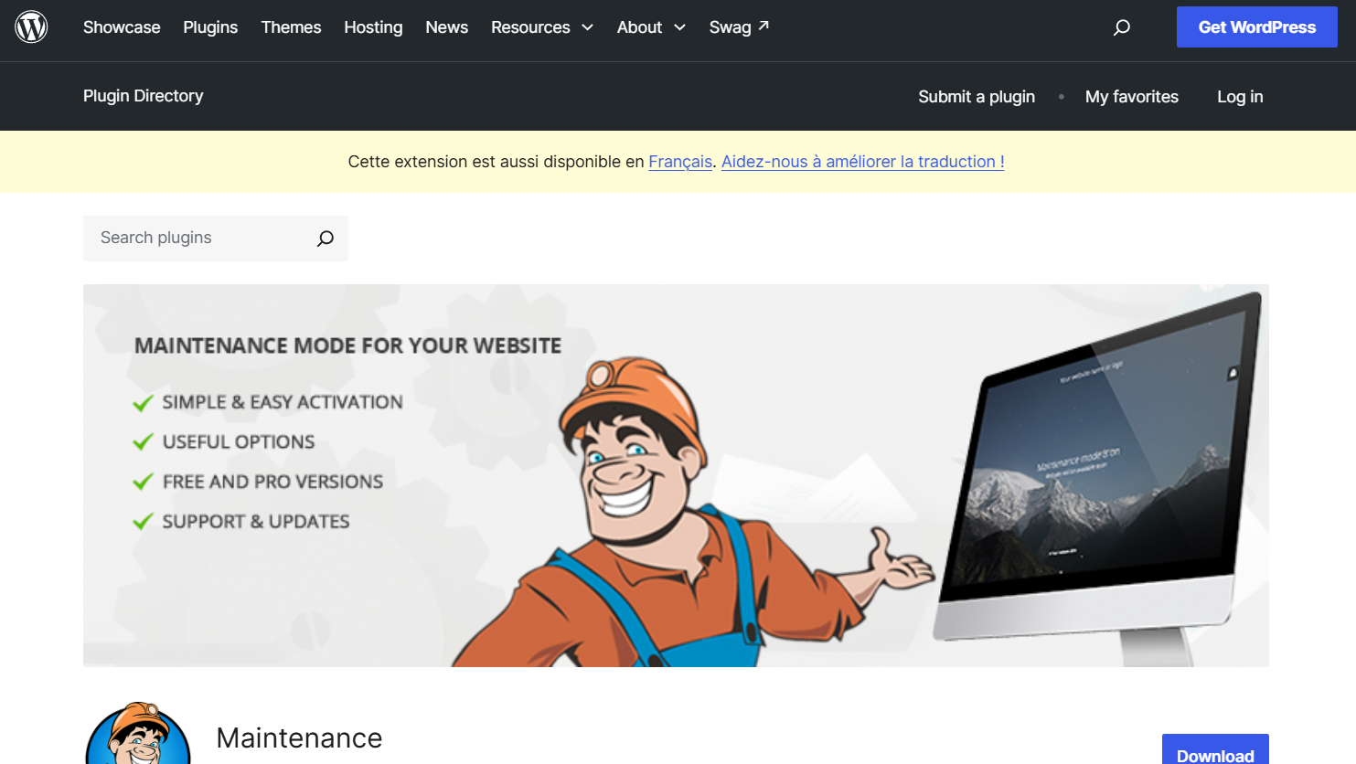Submit search with the plugin search icon
Viewport: 1356px width, 764px height.
[326, 239]
